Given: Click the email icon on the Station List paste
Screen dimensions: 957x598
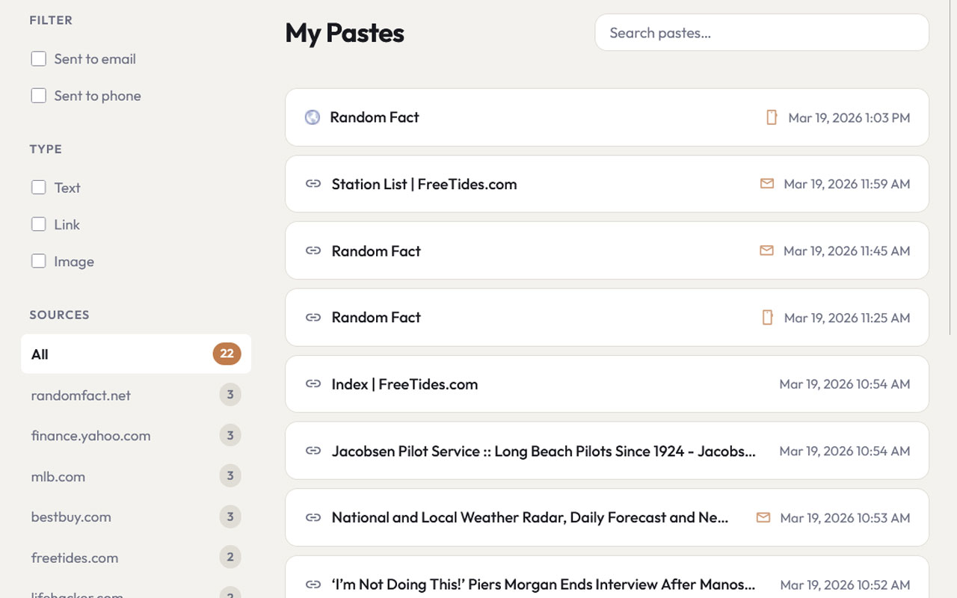Looking at the screenshot, I should pyautogui.click(x=766, y=184).
